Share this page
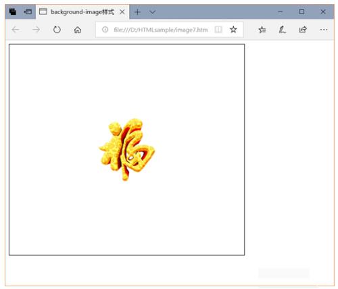This screenshot has width=338, height=289. pyautogui.click(x=303, y=30)
